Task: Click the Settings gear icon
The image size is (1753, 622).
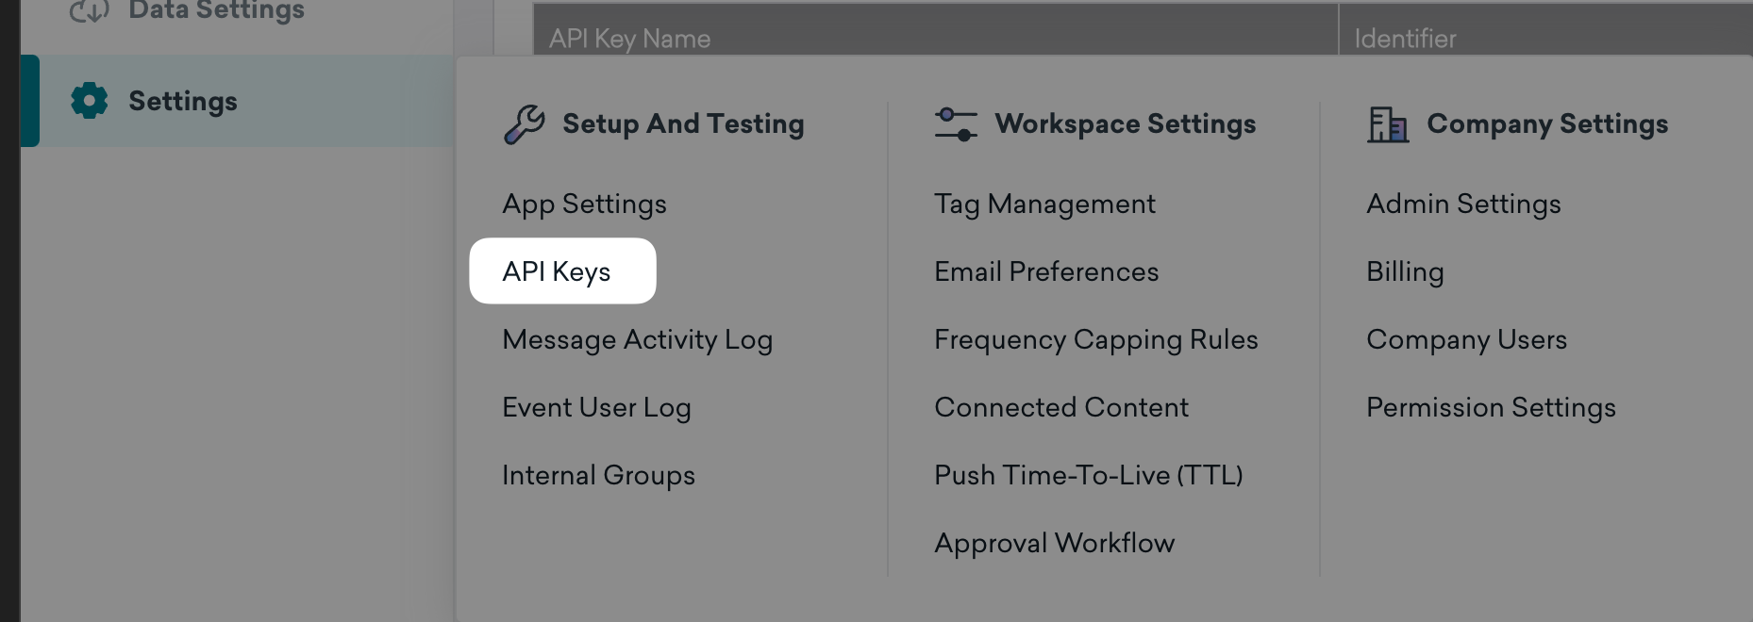Action: coord(90,101)
